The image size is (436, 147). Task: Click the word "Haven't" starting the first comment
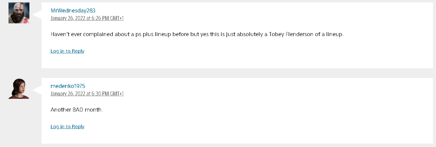(60, 34)
